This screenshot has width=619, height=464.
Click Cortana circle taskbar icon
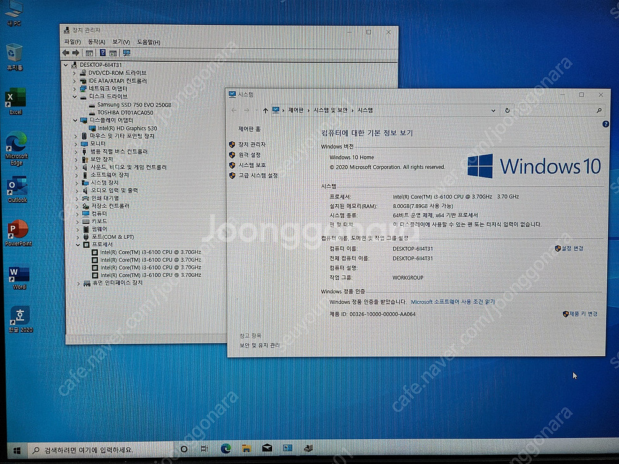click(x=184, y=449)
